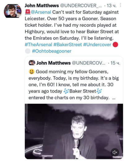The height and width of the screenshot is (161, 127).
Task: Click the small avatar in quoted tweet
Action: (x=32, y=63)
